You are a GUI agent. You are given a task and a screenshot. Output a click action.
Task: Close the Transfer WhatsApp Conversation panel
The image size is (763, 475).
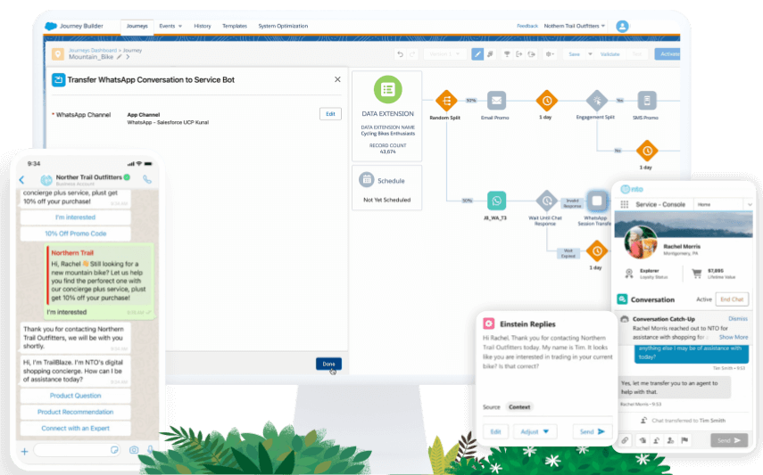click(337, 79)
